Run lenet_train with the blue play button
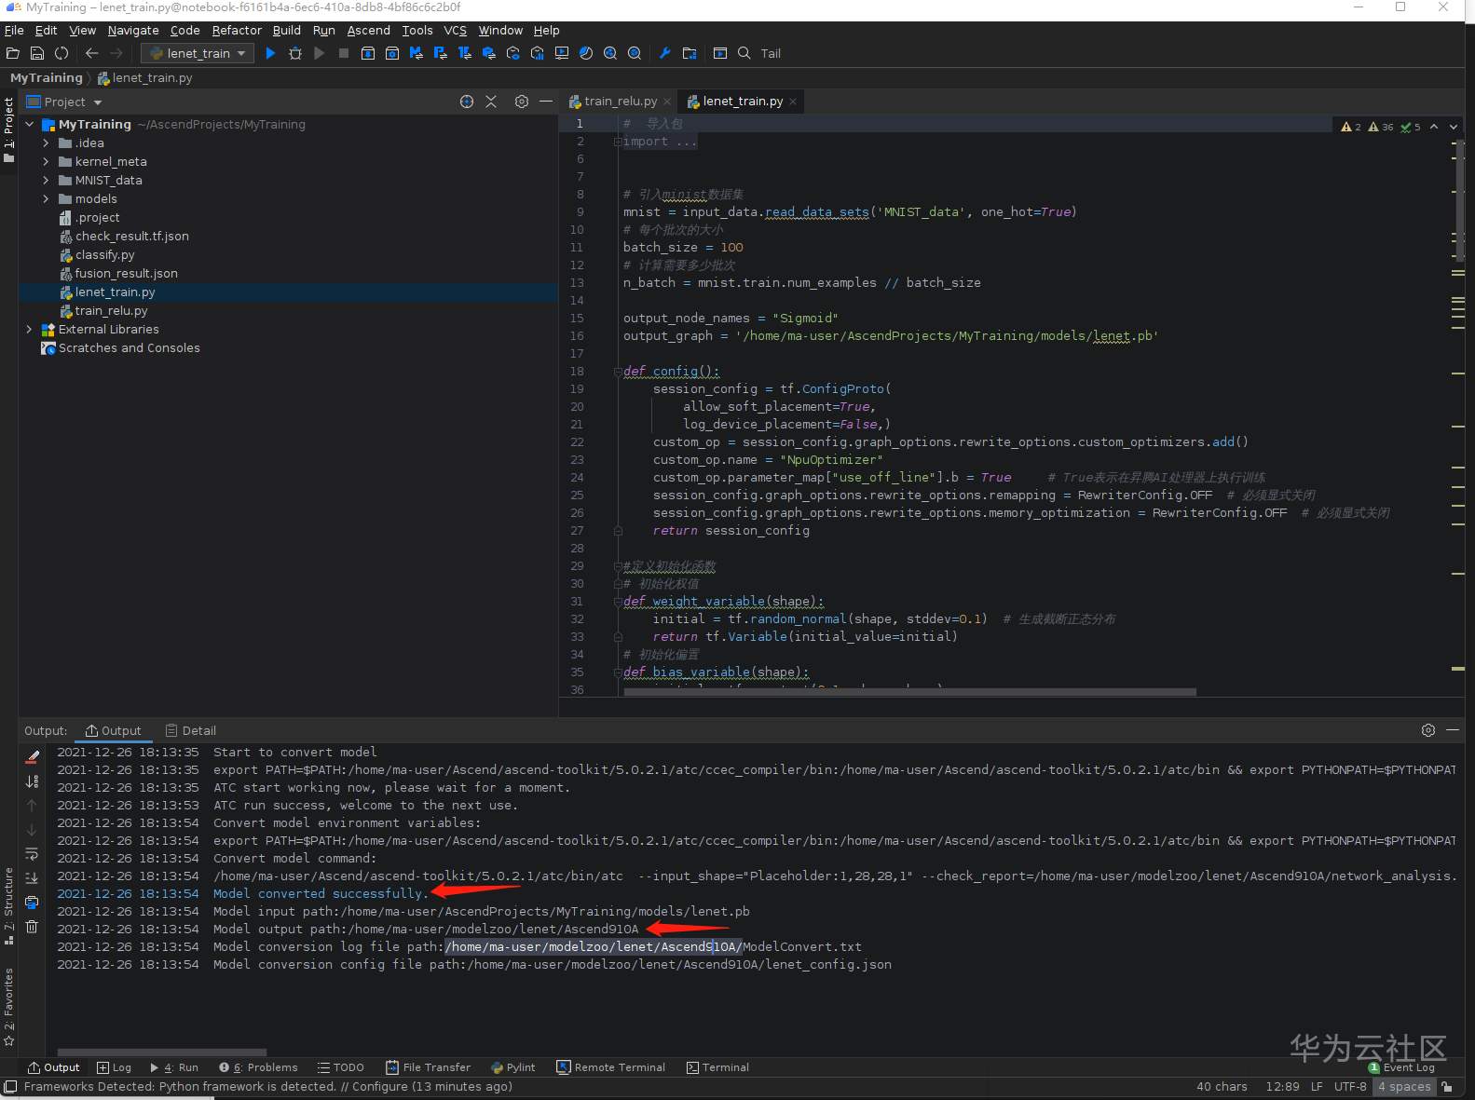The image size is (1475, 1100). [x=270, y=53]
